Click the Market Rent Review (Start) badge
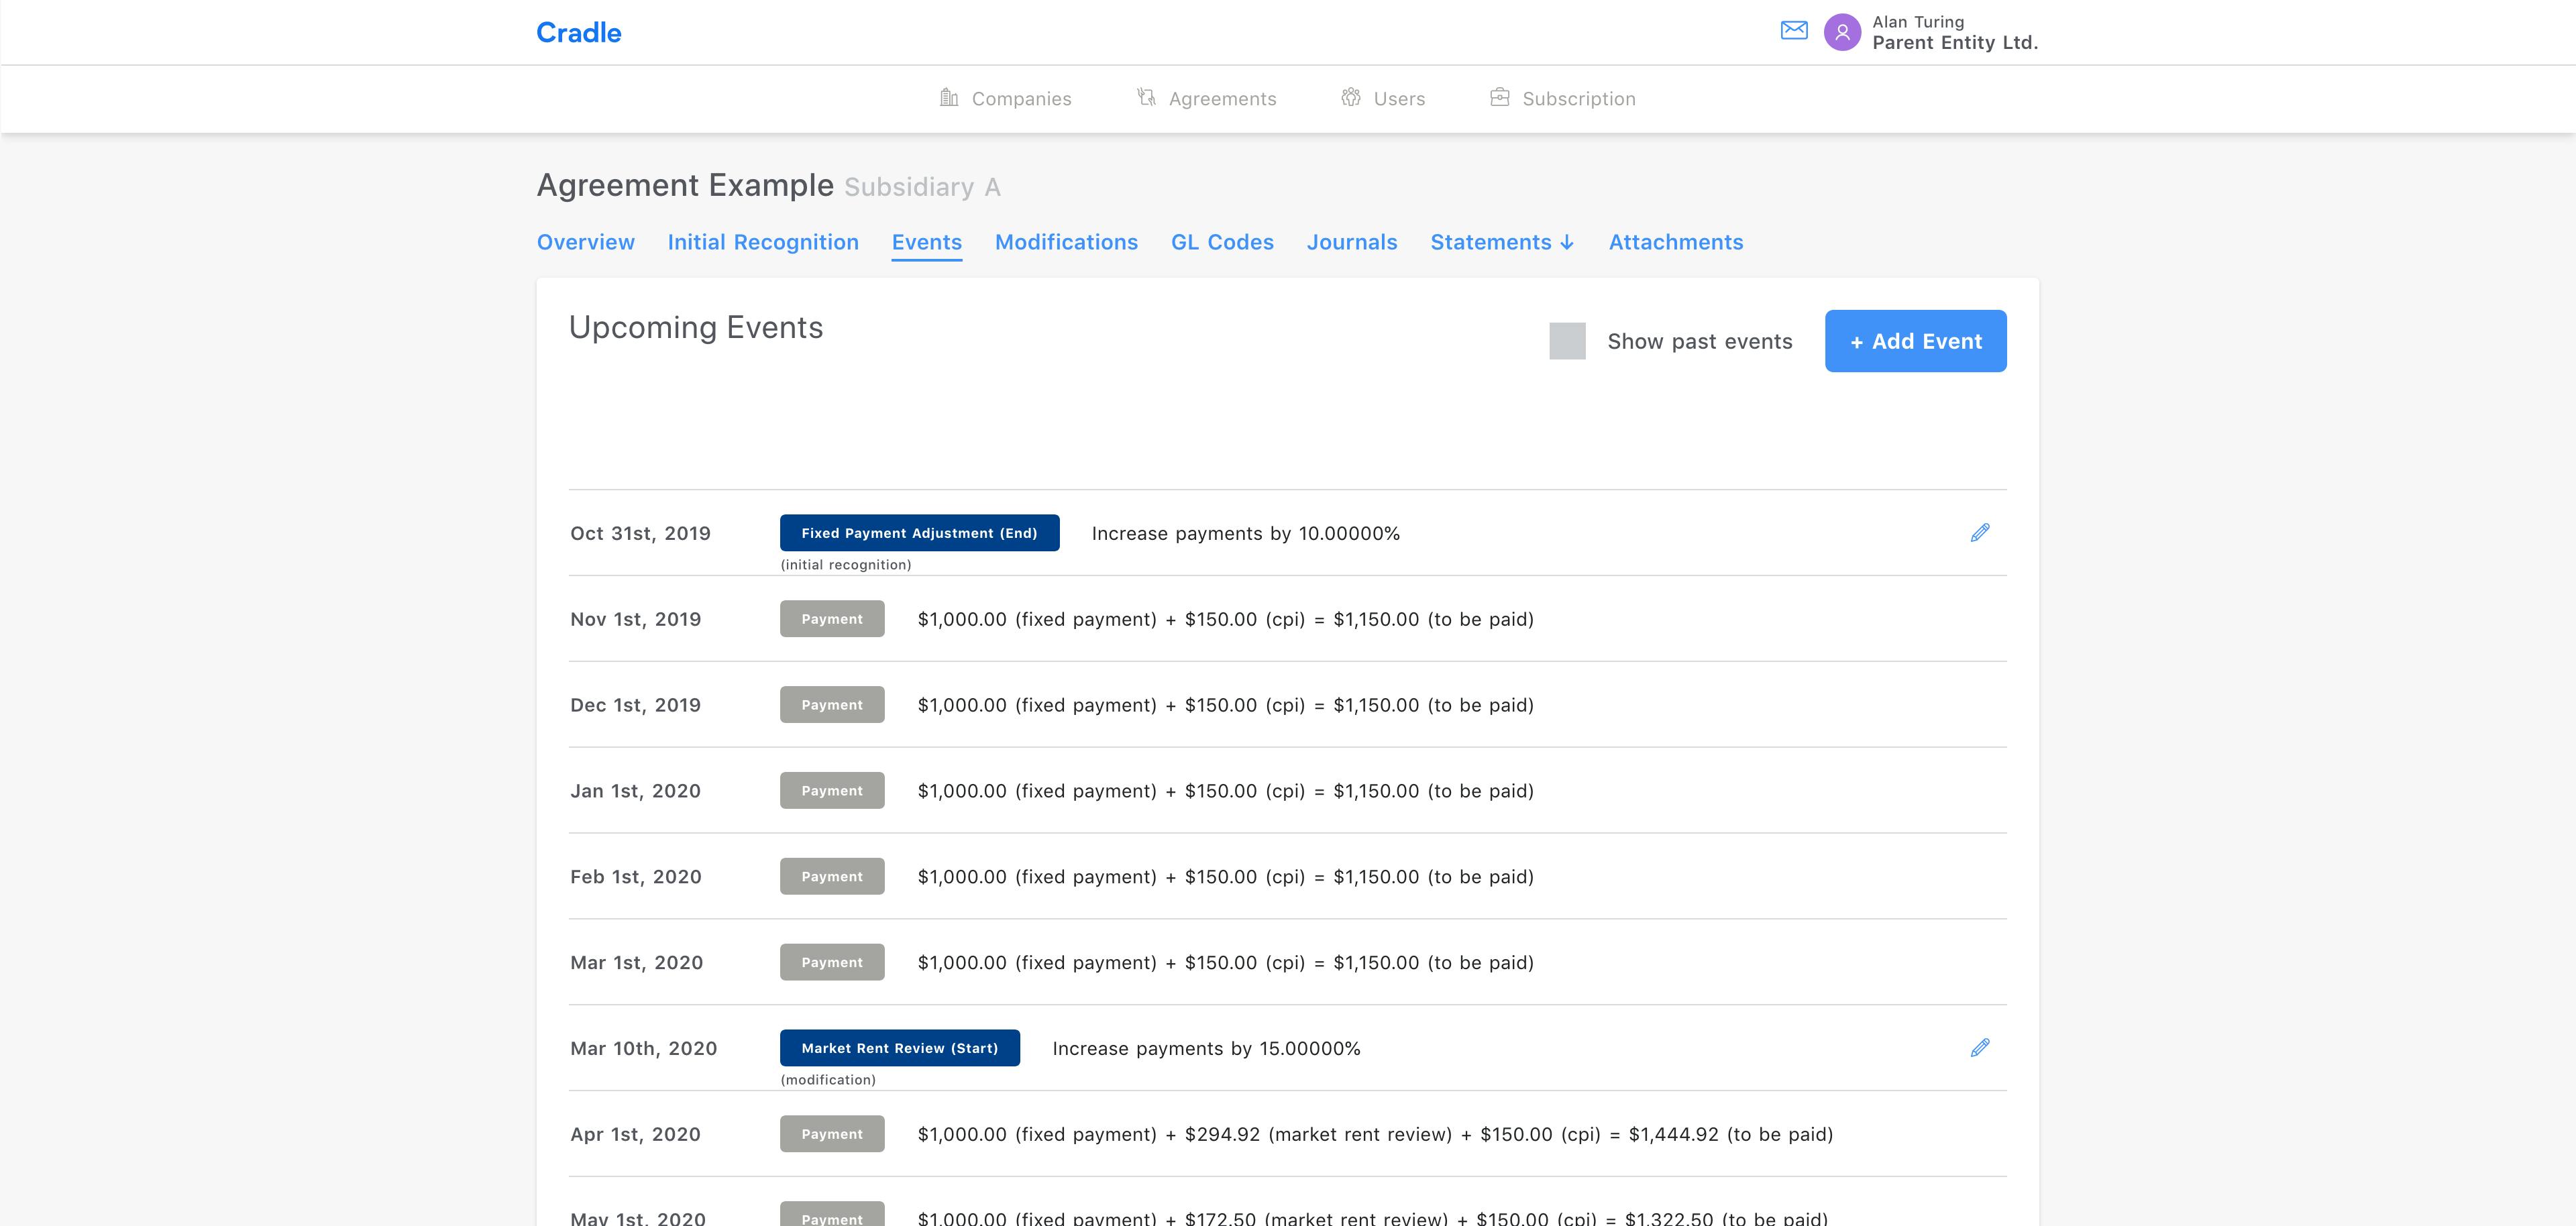Viewport: 2576px width, 1226px height. [x=899, y=1048]
